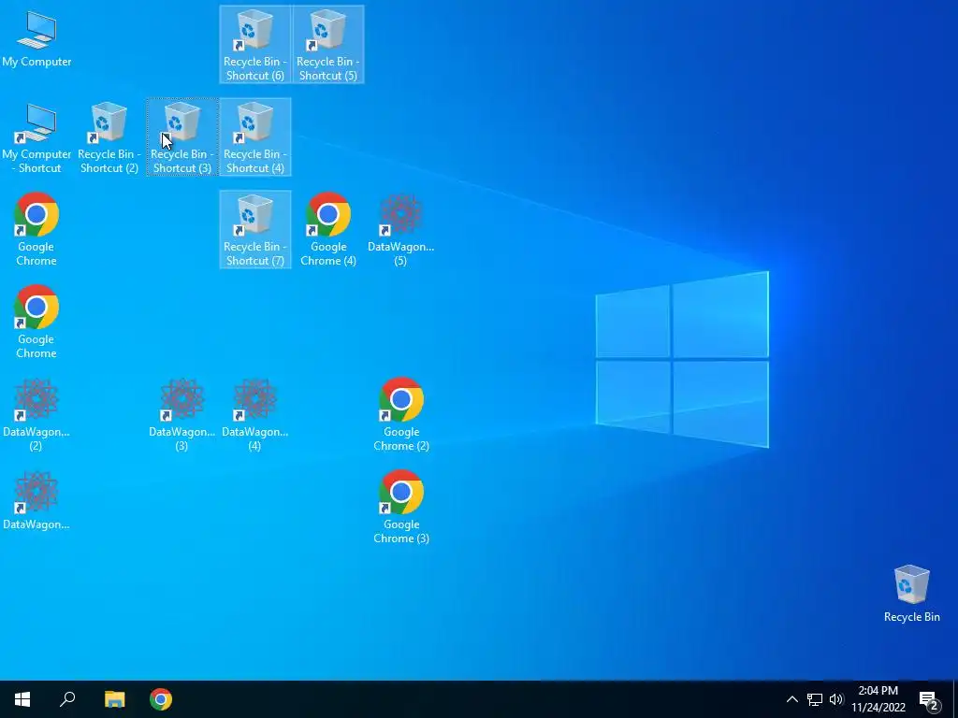Open the clock showing 2:04 PM
This screenshot has height=718, width=958.
pyautogui.click(x=878, y=699)
